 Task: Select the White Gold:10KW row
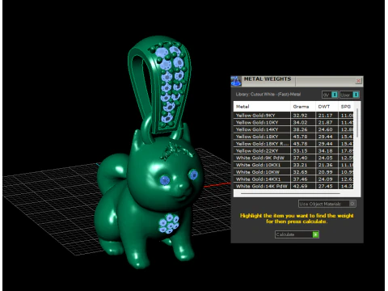(293, 172)
